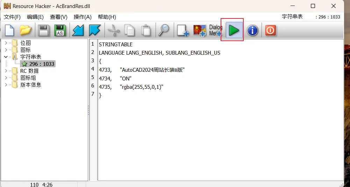Paste using the clipboard icon
Screen dimensions: 350x187
pos(146,30)
